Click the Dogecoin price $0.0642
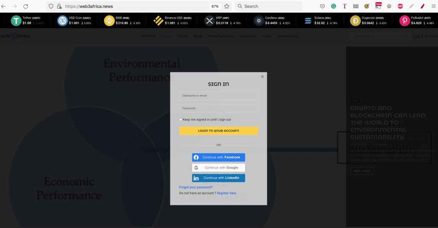This screenshot has width=438, height=228. [x=368, y=23]
